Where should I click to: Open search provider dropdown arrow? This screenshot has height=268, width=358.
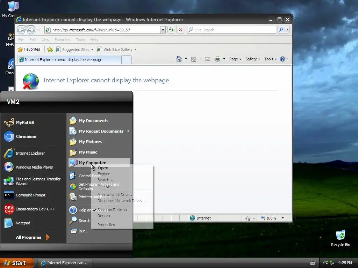tap(287, 30)
